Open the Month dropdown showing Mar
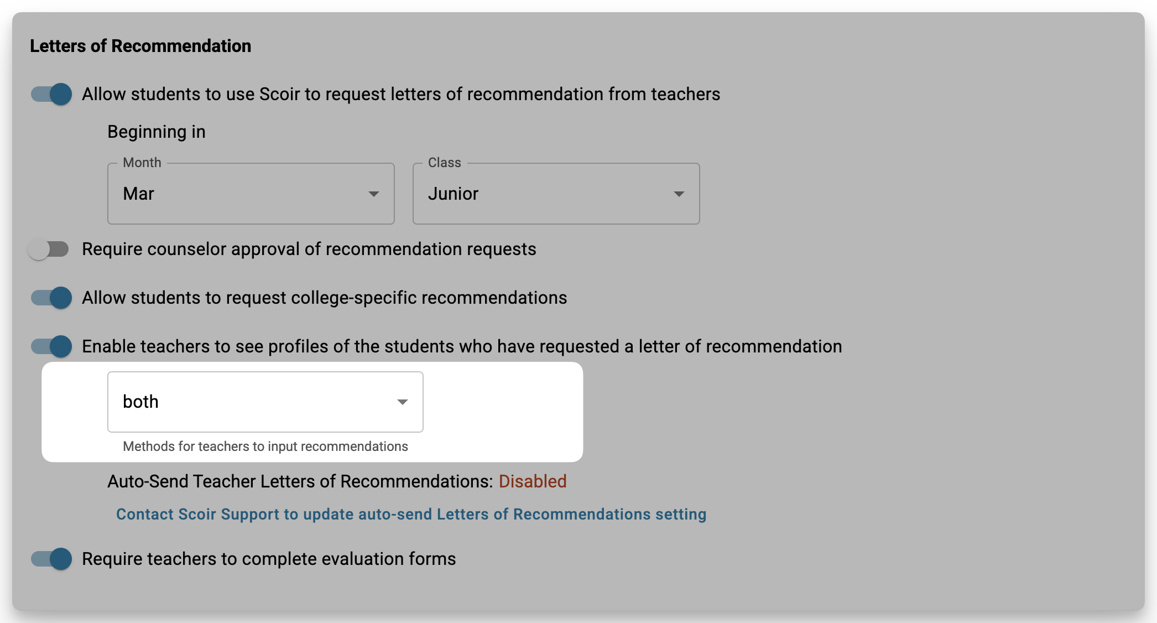Viewport: 1157px width, 623px height. (251, 194)
